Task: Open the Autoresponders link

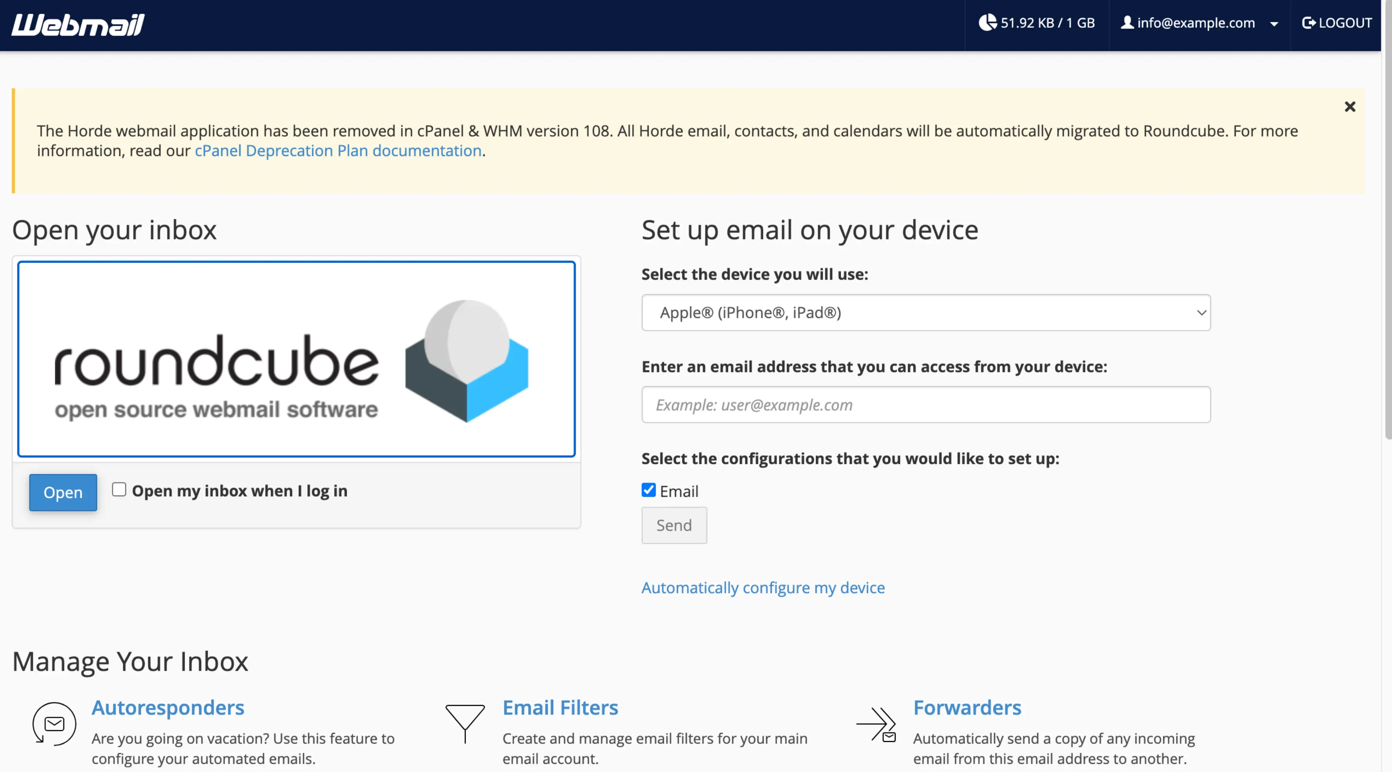Action: click(168, 708)
